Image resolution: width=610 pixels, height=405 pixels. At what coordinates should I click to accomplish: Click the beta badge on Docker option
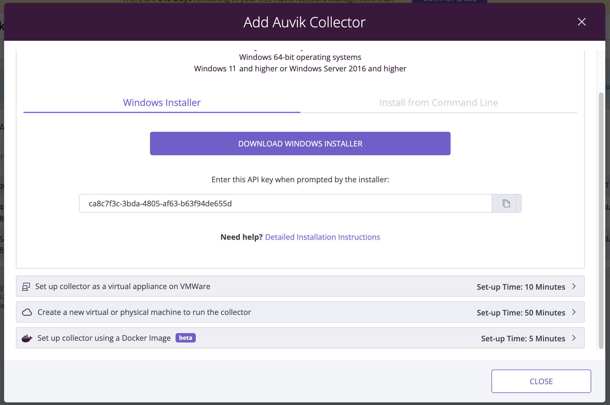(186, 338)
